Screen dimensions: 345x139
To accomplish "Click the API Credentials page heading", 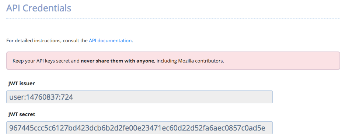I will (x=39, y=8).
